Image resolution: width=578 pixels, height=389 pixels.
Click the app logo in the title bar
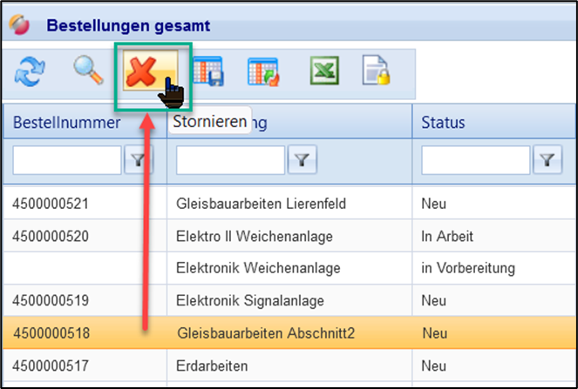(18, 25)
